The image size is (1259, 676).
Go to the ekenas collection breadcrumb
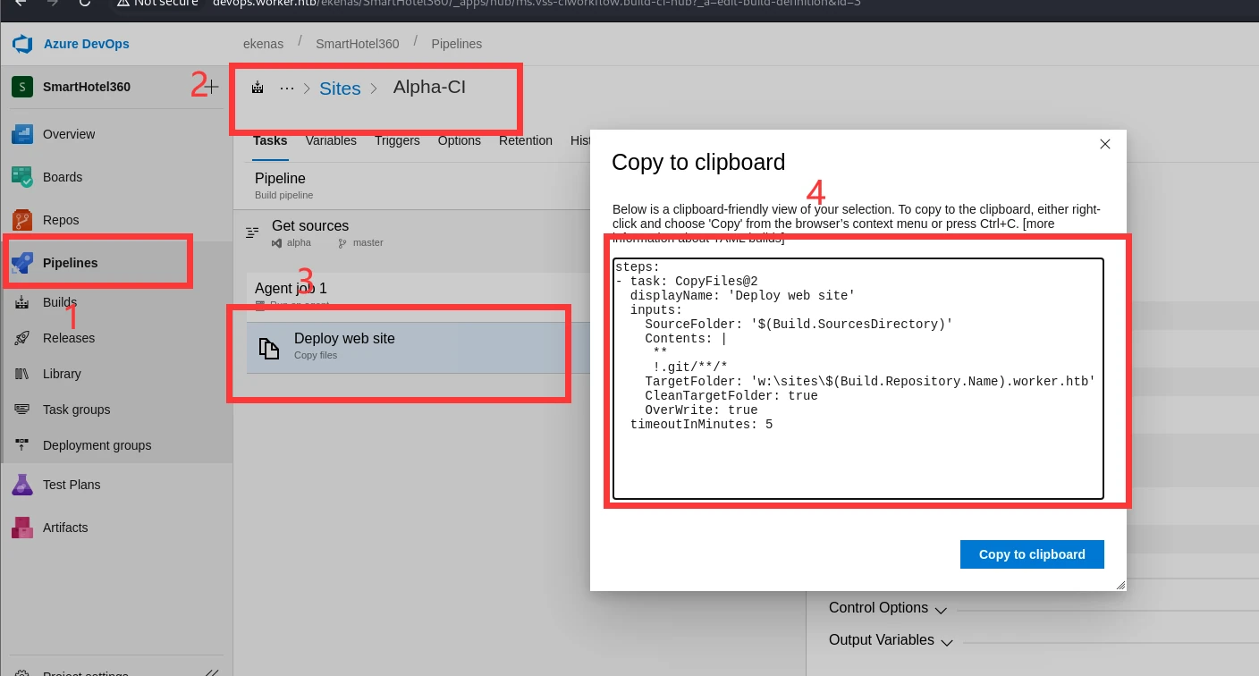tap(262, 44)
